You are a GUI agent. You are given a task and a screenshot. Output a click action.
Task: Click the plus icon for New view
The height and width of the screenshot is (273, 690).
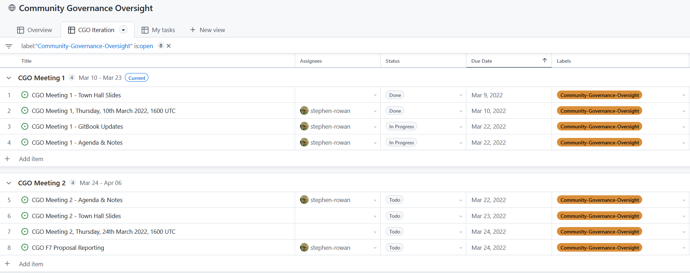tap(193, 30)
